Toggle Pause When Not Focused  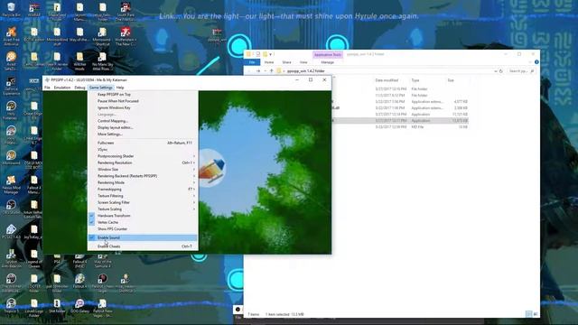[x=143, y=101]
